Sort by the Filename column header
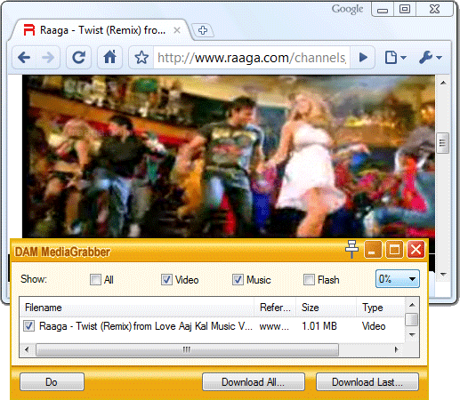The image size is (460, 400). (x=137, y=308)
